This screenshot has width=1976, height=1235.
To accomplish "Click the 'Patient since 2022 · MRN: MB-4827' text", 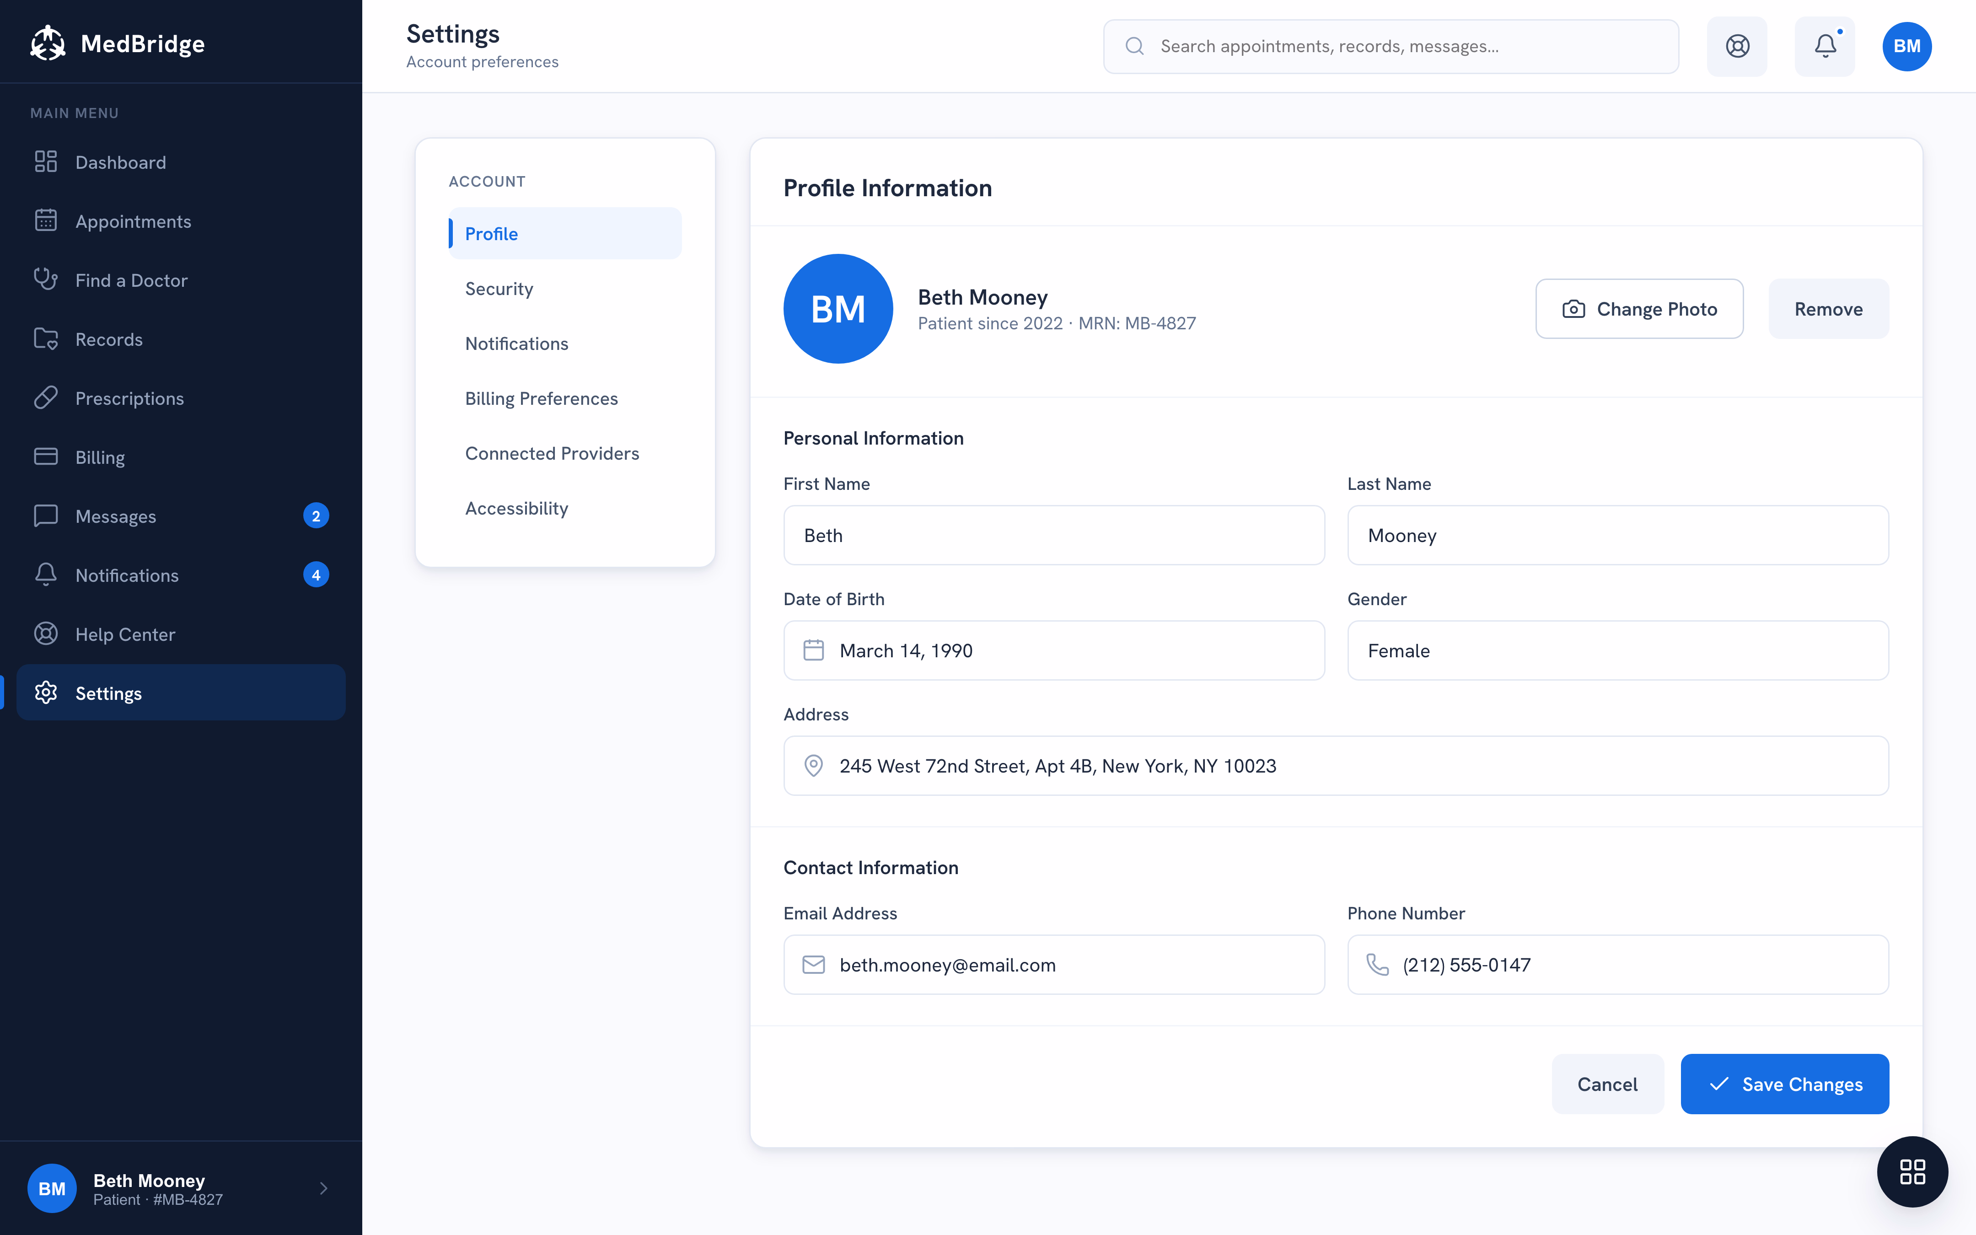I will (1057, 323).
